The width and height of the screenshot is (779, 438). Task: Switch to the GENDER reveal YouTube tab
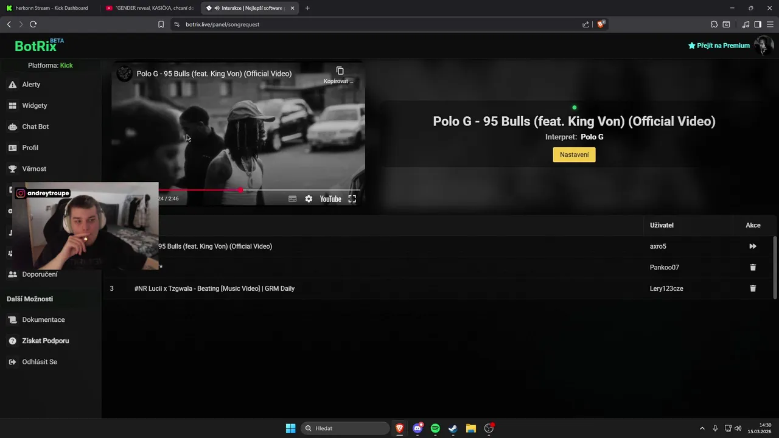pyautogui.click(x=149, y=8)
